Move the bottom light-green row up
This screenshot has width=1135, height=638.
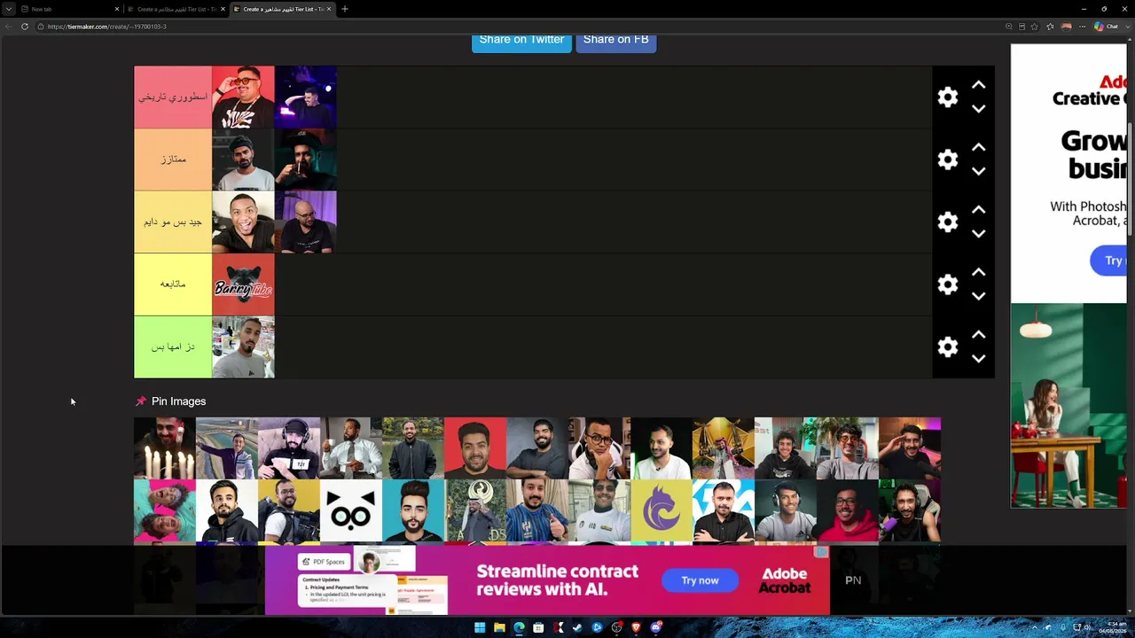click(978, 335)
